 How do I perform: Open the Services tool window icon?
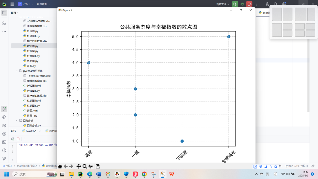point(4,134)
